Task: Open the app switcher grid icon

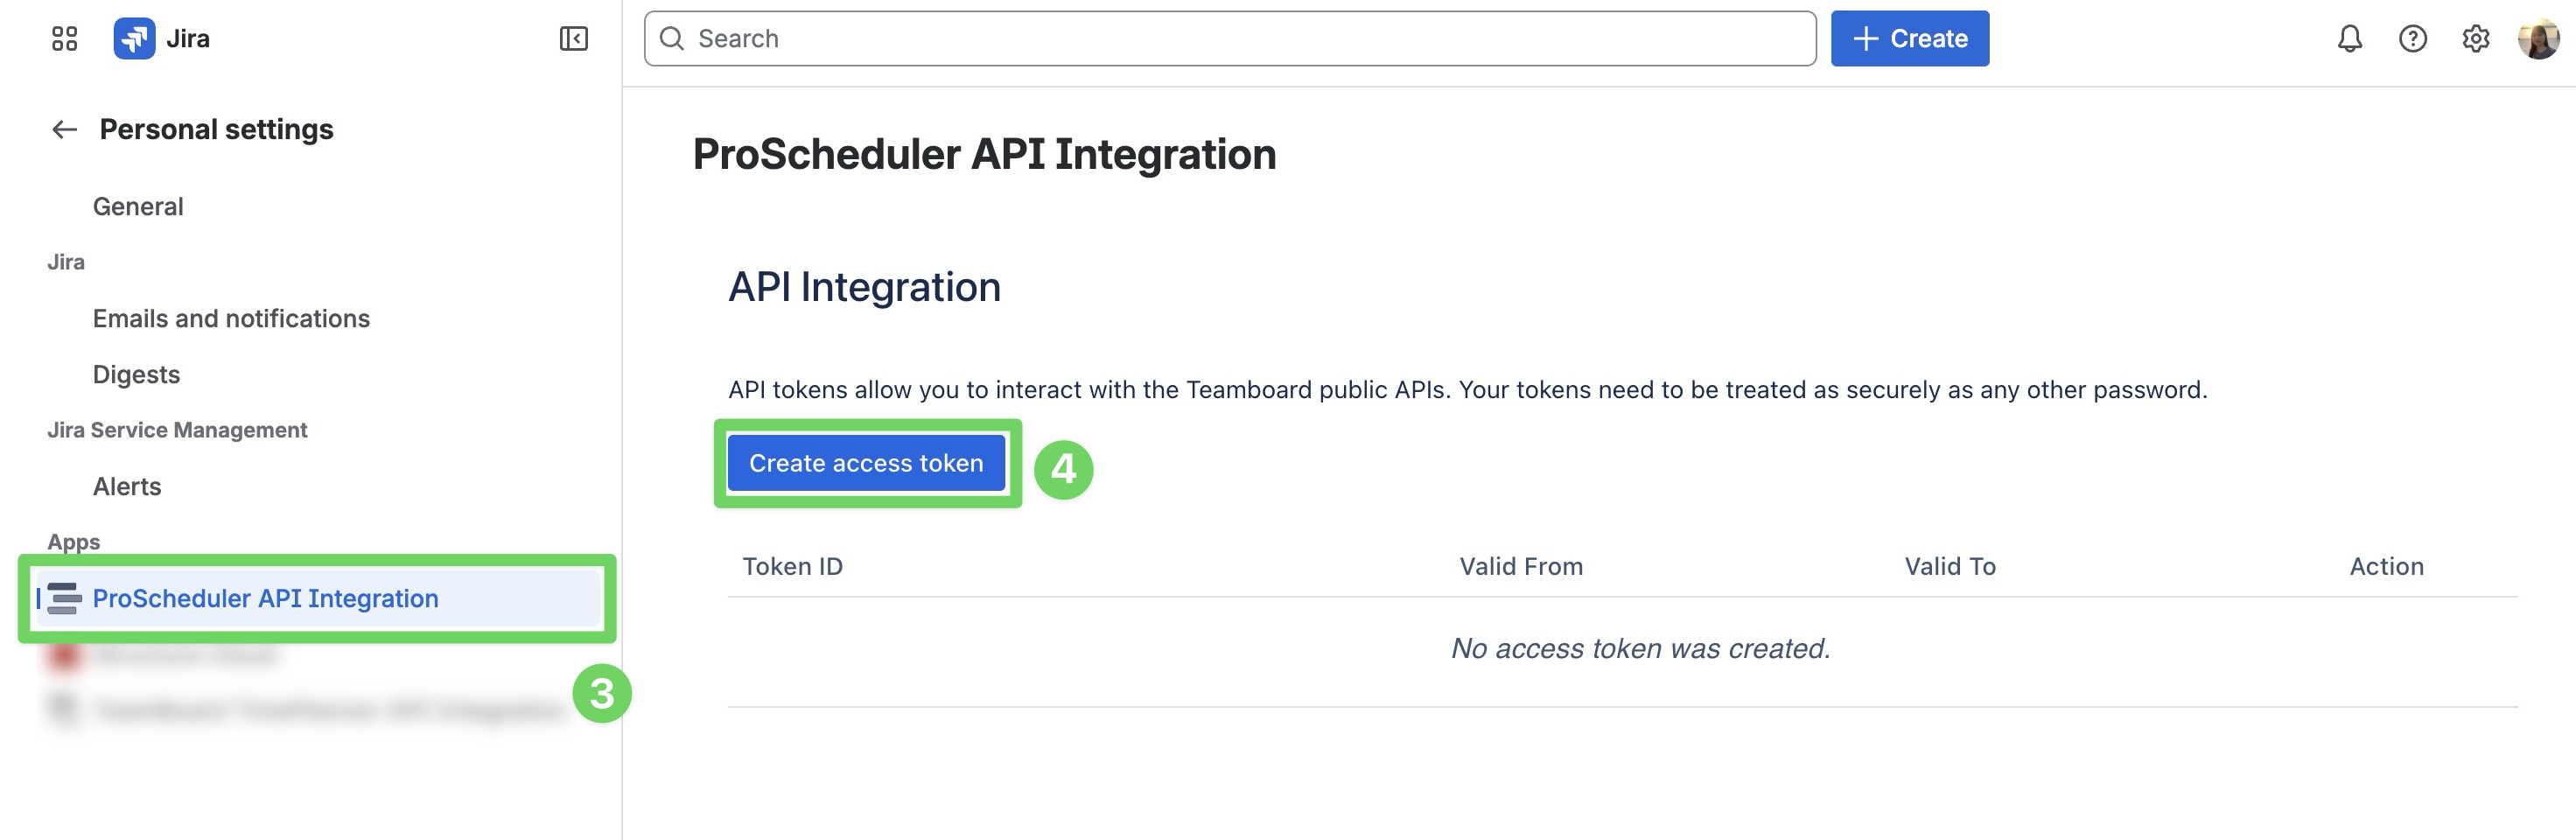Action: (x=64, y=39)
